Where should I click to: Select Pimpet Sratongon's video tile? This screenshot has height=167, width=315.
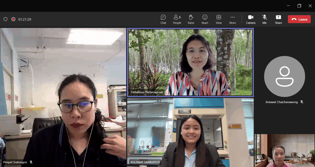click(63, 97)
